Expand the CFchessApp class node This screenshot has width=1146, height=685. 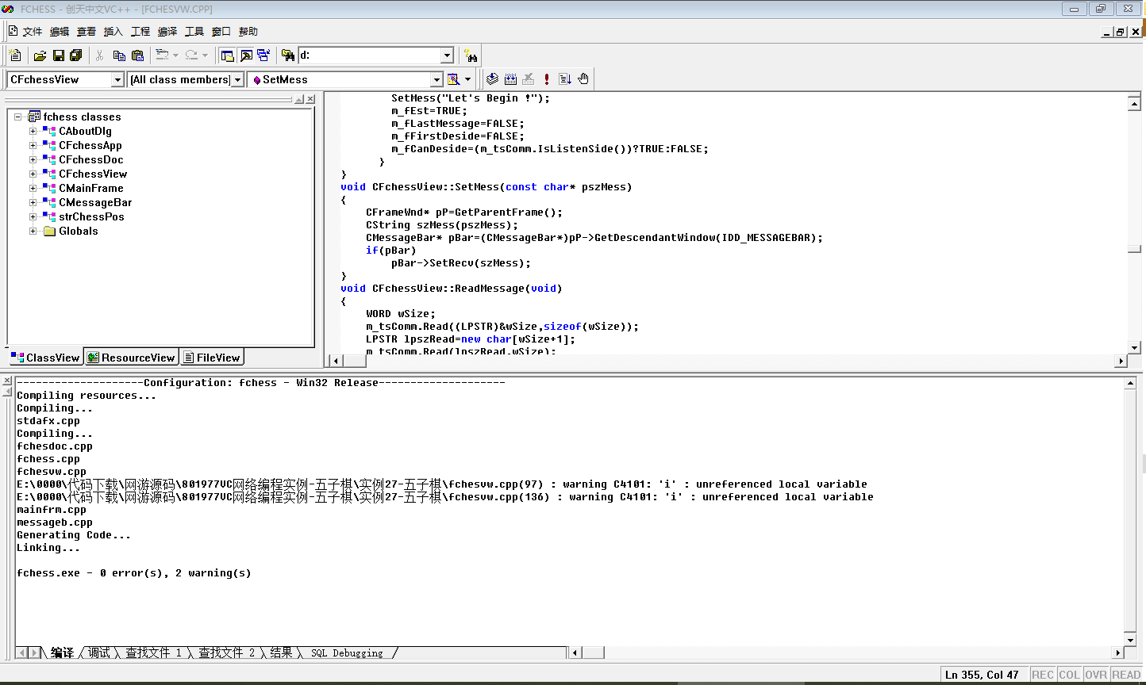click(33, 145)
